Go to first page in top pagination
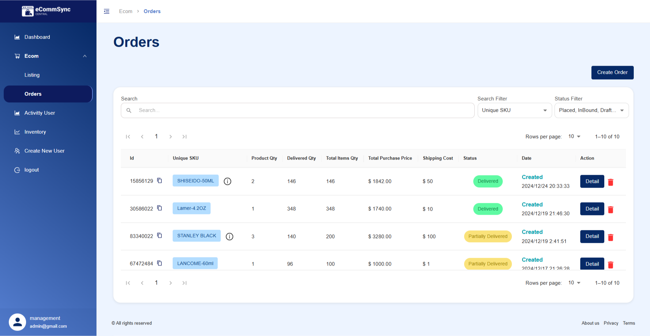 [x=128, y=136]
